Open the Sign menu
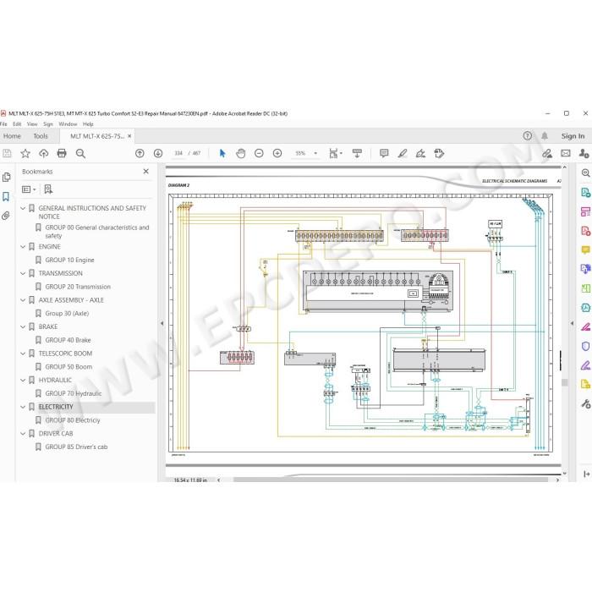This screenshot has width=592, height=592. click(48, 123)
